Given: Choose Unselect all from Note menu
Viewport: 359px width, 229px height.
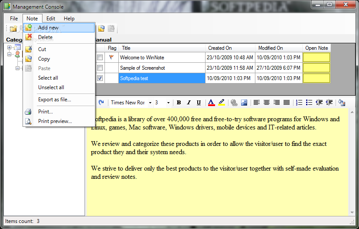Looking at the screenshot, I should coord(59,87).
